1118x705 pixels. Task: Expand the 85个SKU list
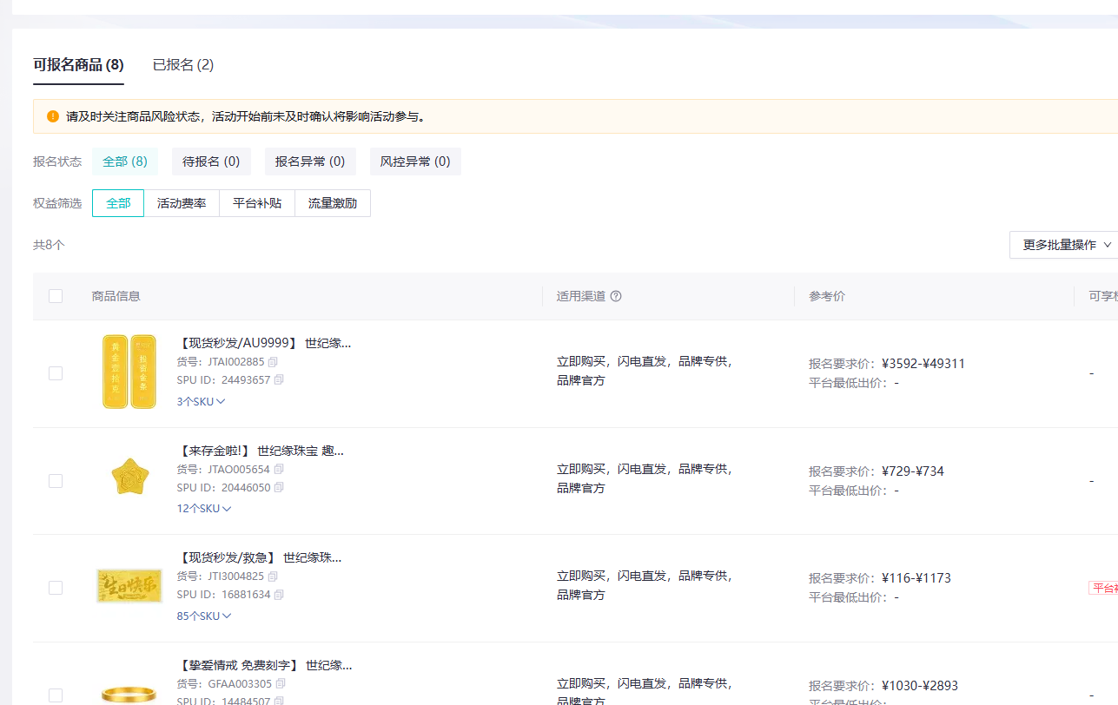[x=203, y=616]
